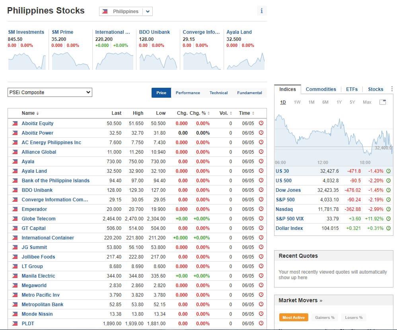397x330 pixels.
Task: Open the International Container stock link
Action: coord(48,237)
